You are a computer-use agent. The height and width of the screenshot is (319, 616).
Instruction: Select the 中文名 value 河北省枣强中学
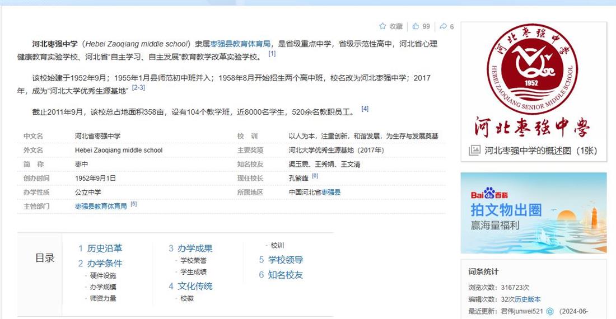[x=98, y=136]
